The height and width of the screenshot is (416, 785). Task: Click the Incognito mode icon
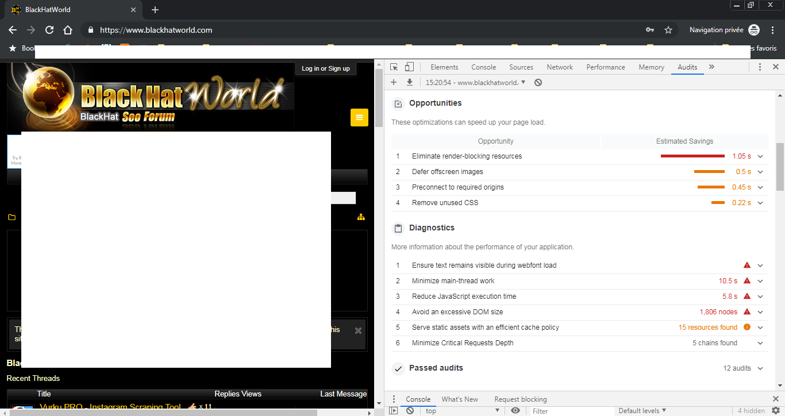coord(754,30)
